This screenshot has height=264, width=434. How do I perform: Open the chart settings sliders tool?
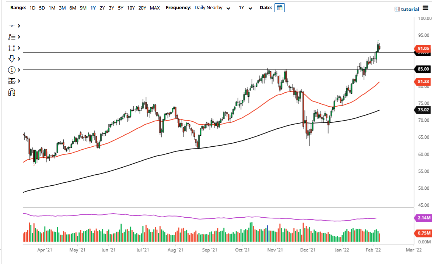pos(11,81)
